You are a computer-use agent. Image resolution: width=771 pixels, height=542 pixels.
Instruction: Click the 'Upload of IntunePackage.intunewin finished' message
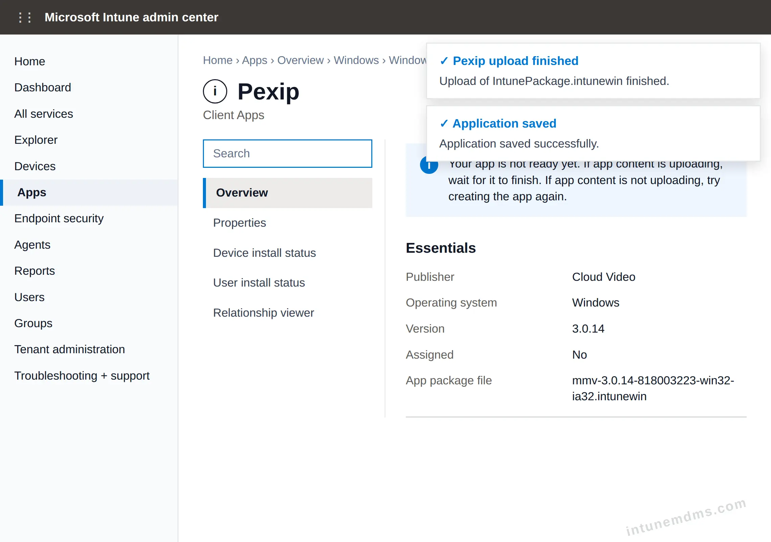(554, 81)
